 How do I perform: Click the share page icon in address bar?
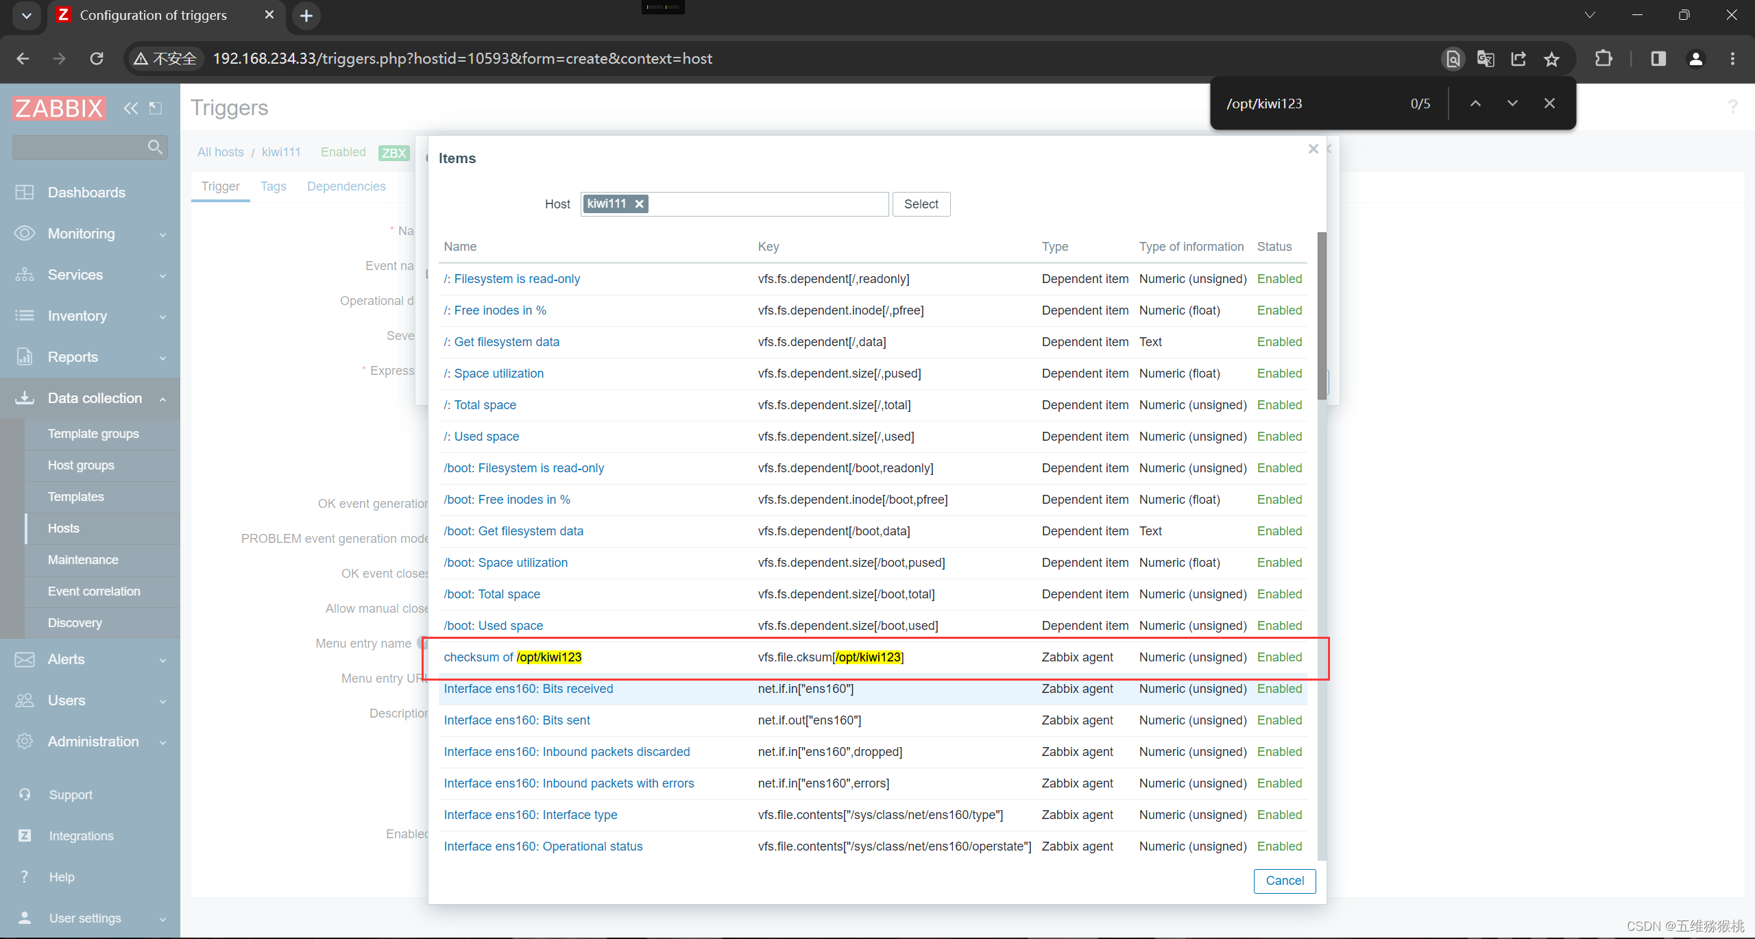coord(1518,59)
